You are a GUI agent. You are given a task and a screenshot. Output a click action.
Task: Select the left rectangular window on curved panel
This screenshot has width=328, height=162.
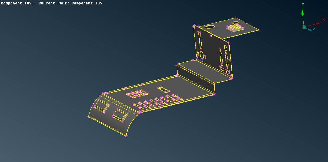point(101,105)
